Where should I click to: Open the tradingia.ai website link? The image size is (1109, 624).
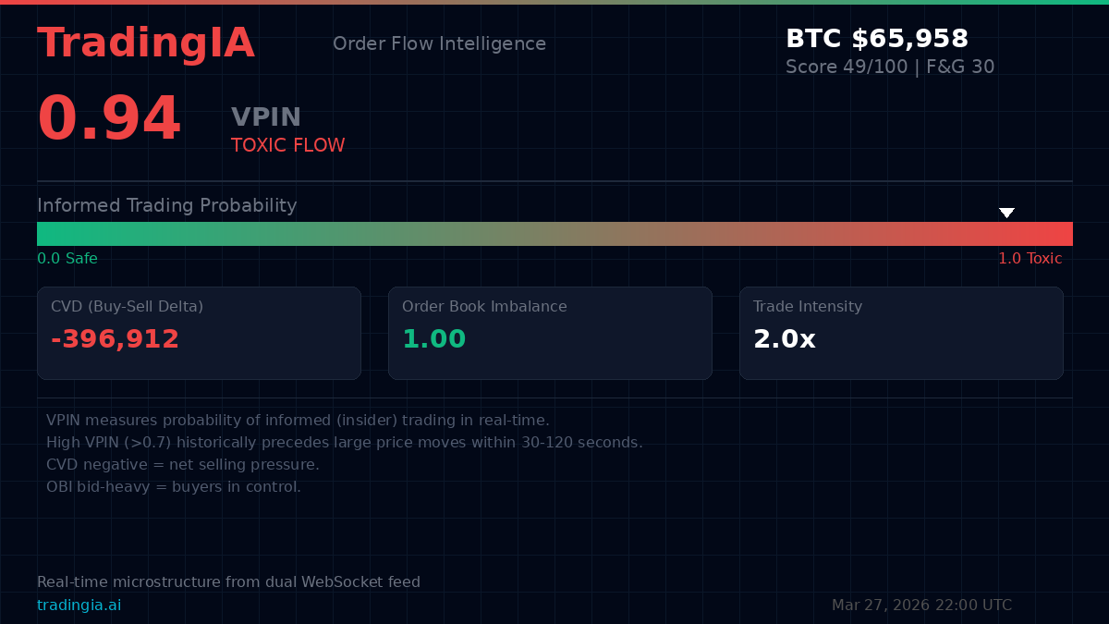coord(79,606)
